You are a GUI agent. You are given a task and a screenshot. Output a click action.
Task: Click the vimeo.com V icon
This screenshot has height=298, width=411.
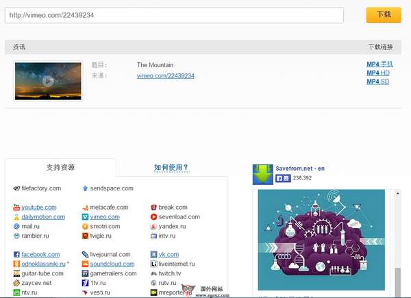pos(85,217)
